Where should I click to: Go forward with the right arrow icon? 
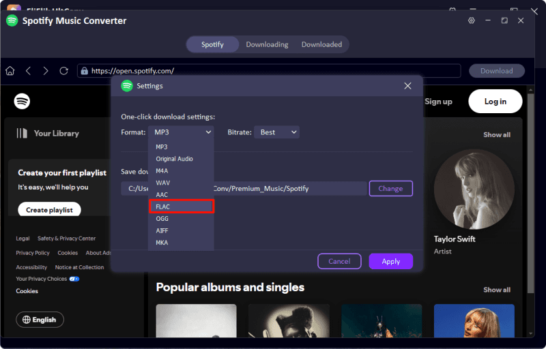click(x=46, y=71)
